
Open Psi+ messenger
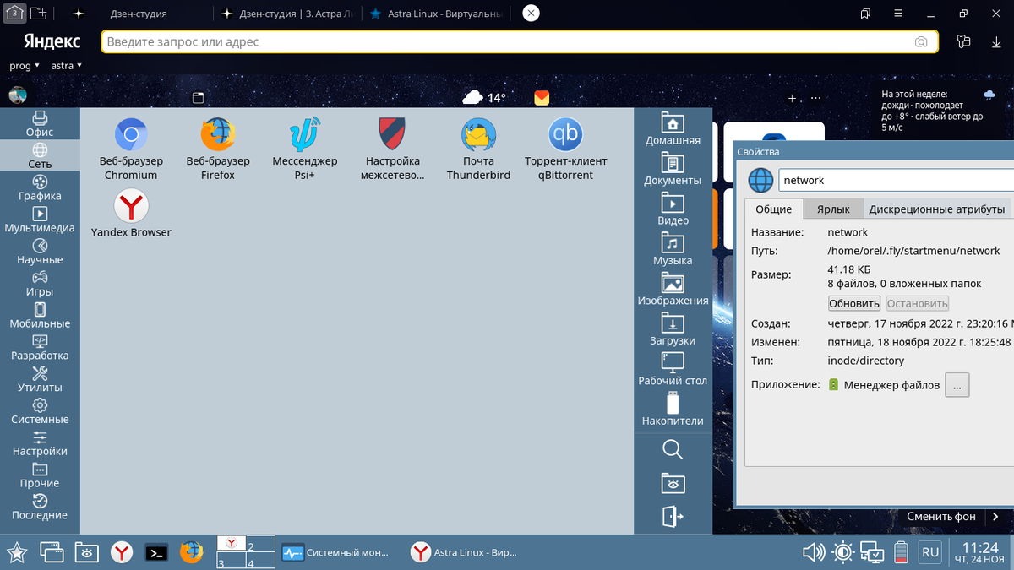coord(304,149)
